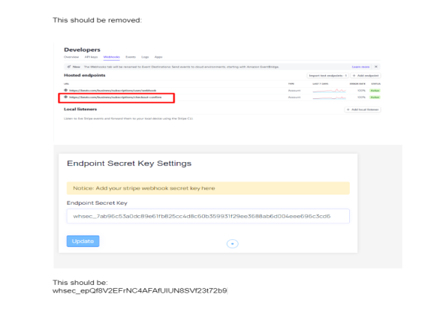Open the Events tab
The height and width of the screenshot is (330, 443).
(131, 57)
